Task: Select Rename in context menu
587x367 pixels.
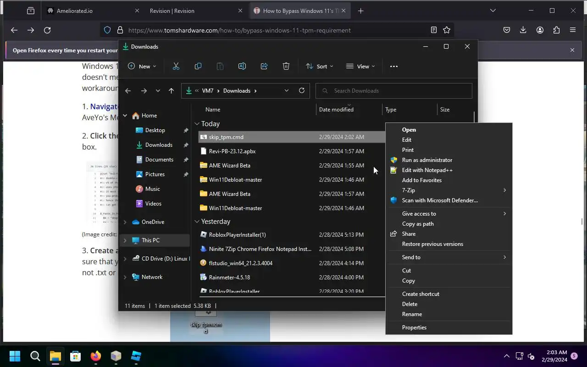Action: tap(412, 314)
